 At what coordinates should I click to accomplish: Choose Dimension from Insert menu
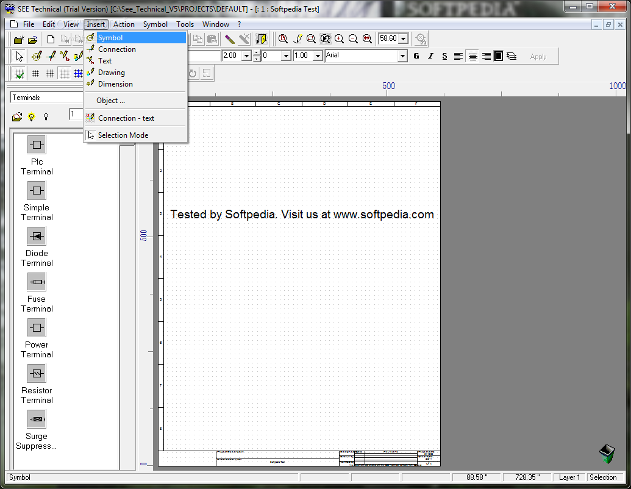(x=135, y=84)
